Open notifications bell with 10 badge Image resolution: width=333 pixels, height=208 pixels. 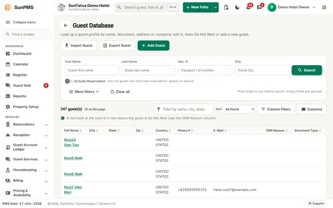(248, 7)
